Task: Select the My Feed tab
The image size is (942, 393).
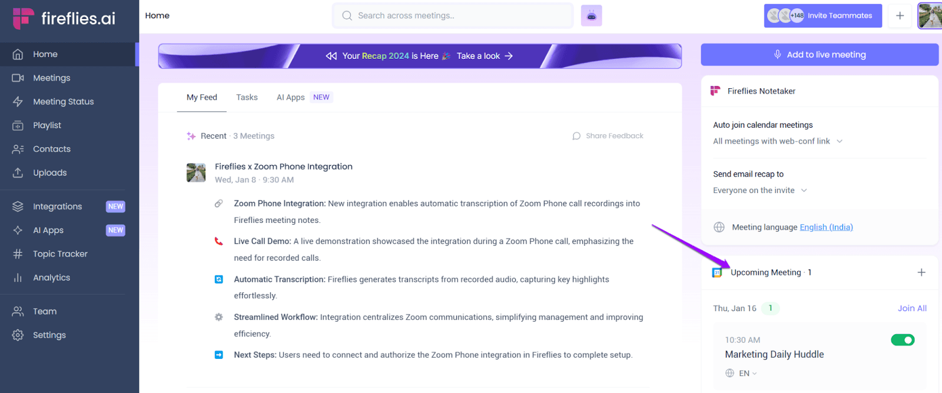Action: pos(202,98)
